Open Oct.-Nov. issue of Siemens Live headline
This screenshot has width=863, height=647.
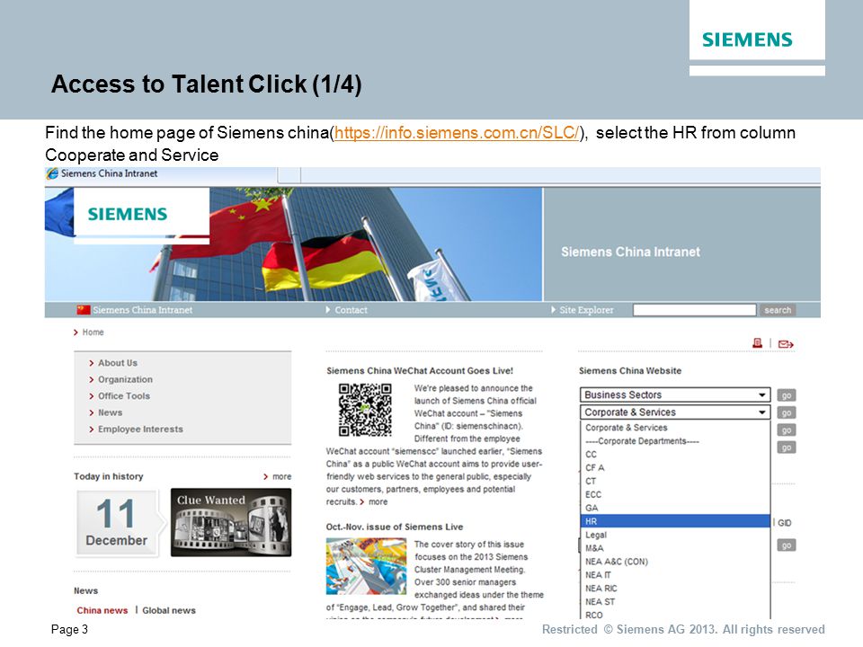pyautogui.click(x=394, y=527)
